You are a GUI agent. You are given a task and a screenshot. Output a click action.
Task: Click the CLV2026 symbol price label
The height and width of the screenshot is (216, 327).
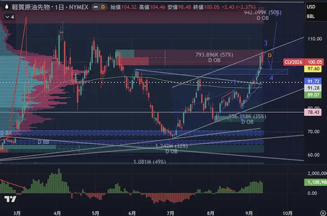click(x=294, y=62)
